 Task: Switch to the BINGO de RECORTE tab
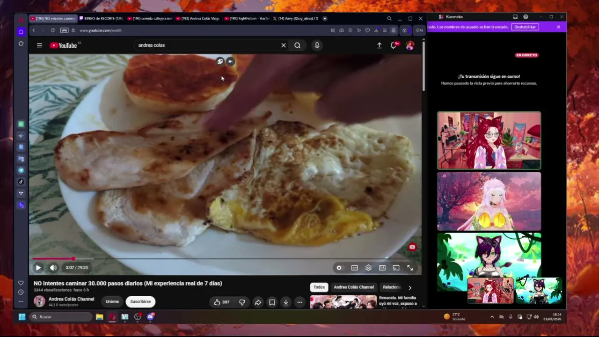(101, 19)
